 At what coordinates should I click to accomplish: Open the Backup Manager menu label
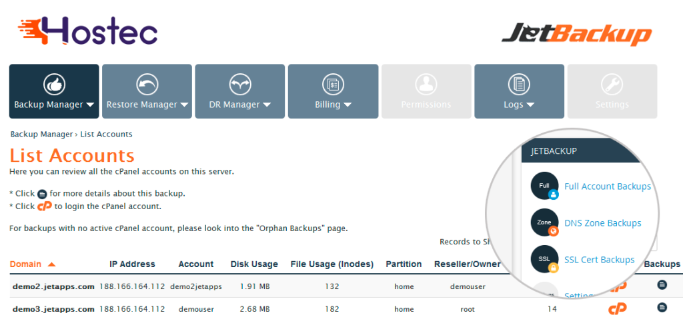[48, 105]
